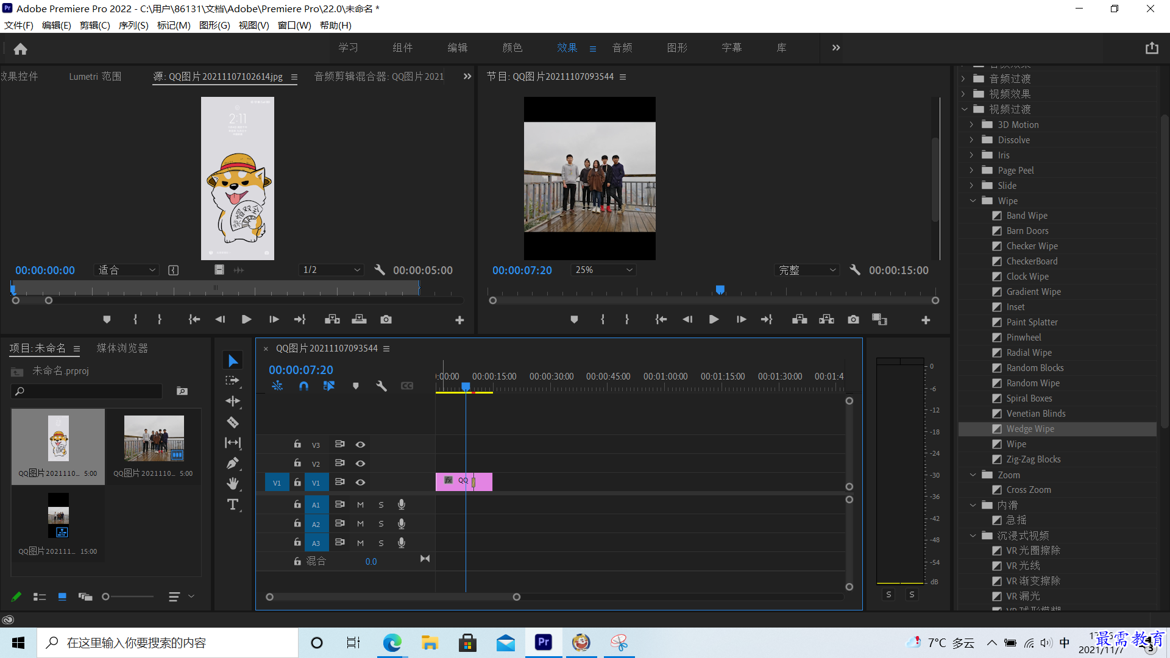Export frame in Program monitor
1170x658 pixels.
pos(853,319)
